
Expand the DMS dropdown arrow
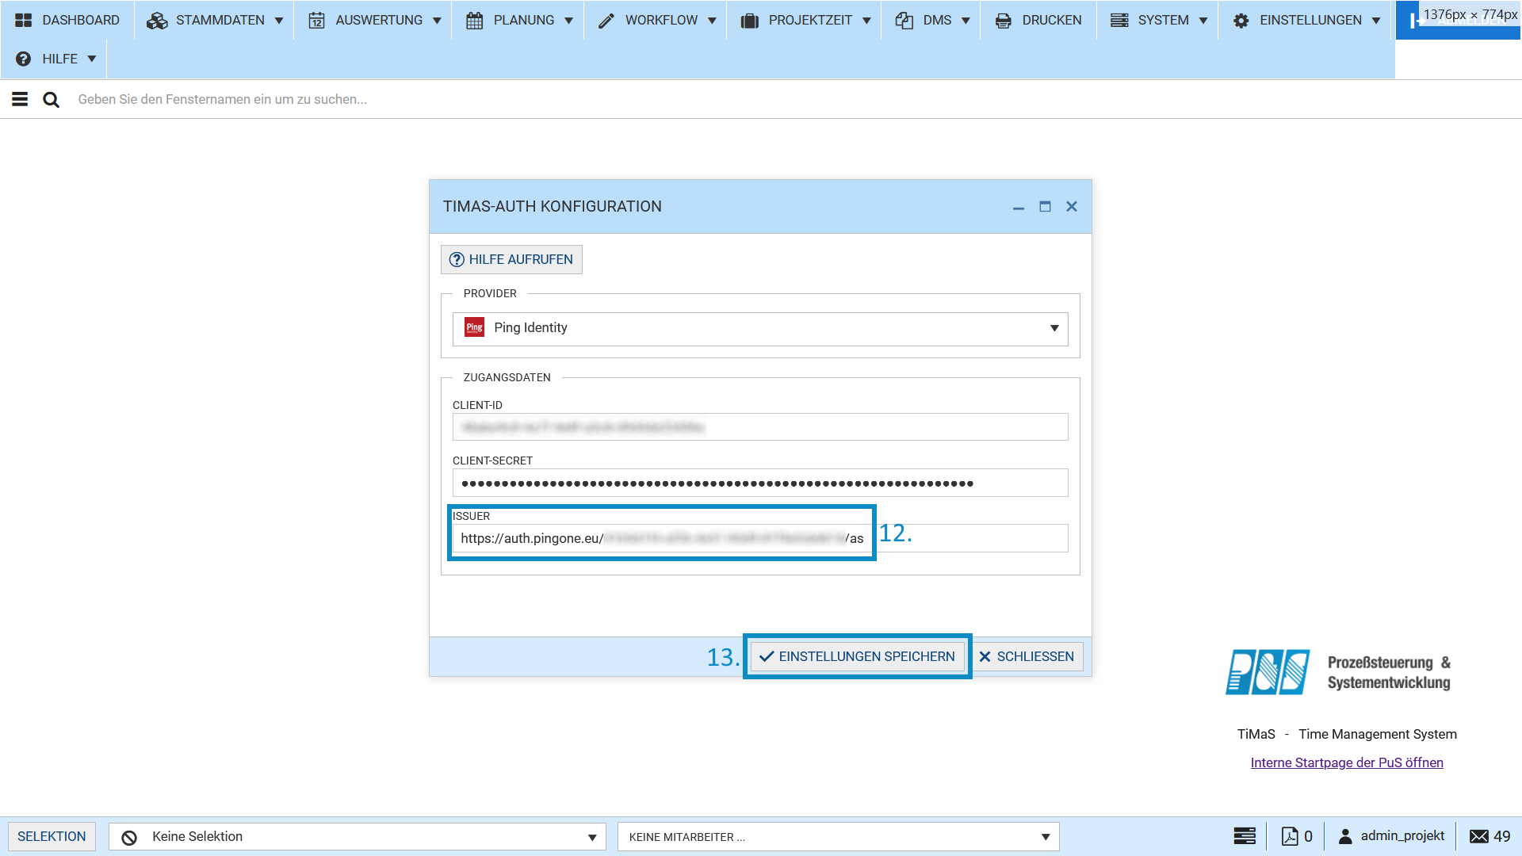966,21
